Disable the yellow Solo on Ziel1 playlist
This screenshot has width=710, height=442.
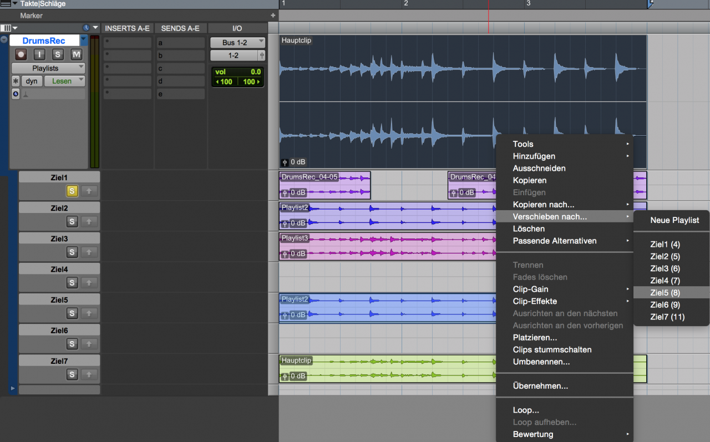click(72, 191)
